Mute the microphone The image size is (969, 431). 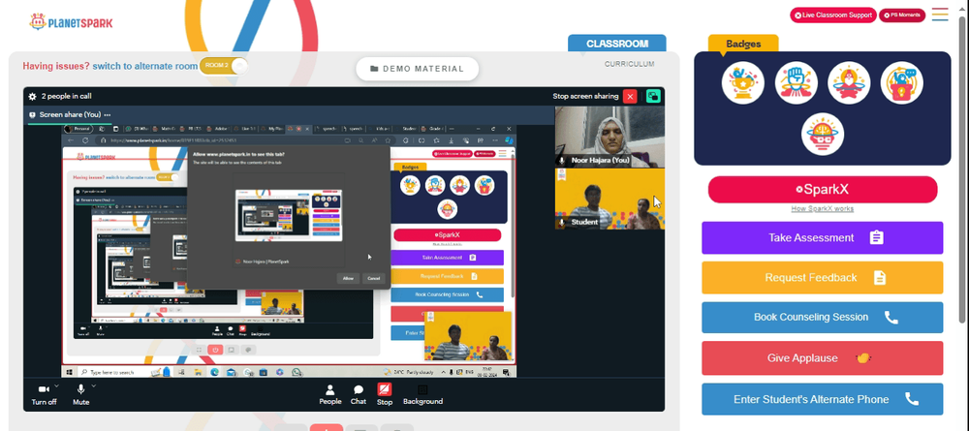tap(81, 394)
